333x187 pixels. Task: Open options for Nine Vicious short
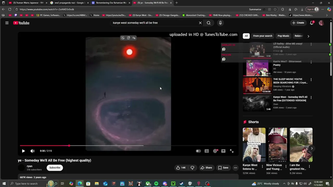coord(286,166)
